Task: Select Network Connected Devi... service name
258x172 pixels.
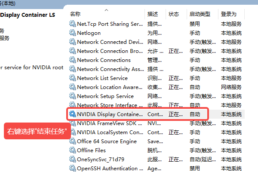Action: pyautogui.click(x=110, y=42)
